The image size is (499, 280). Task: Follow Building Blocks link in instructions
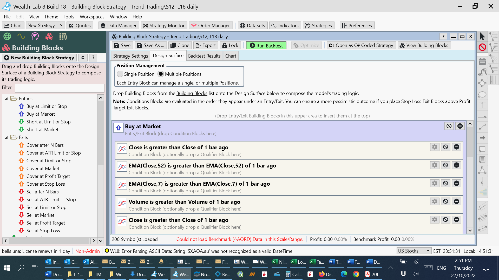tap(192, 93)
